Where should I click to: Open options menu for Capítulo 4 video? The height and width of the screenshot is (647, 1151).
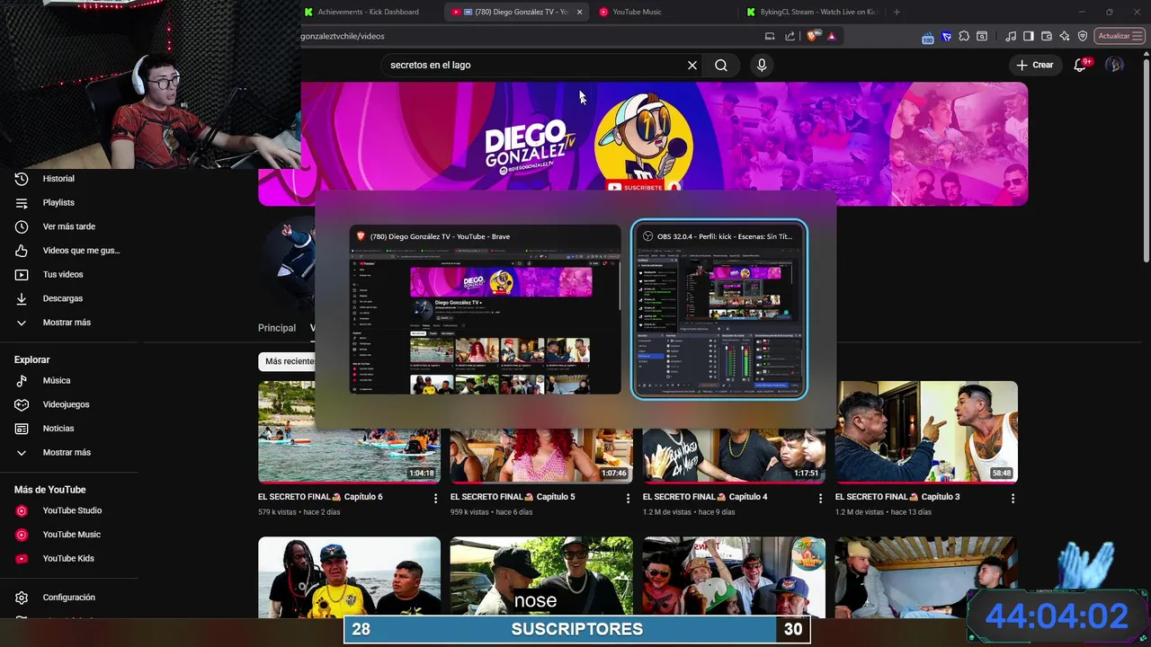(820, 498)
